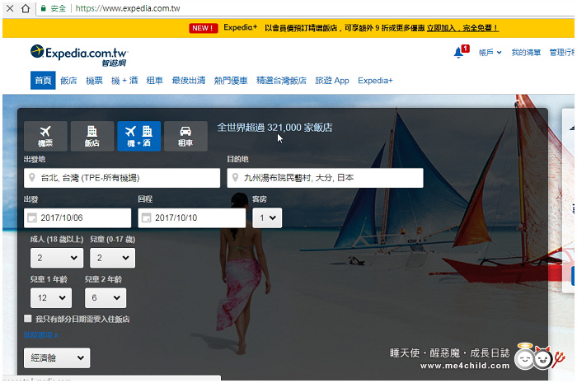
Task: Select the 機+酒 flight plus hotel tab
Action: (139, 136)
